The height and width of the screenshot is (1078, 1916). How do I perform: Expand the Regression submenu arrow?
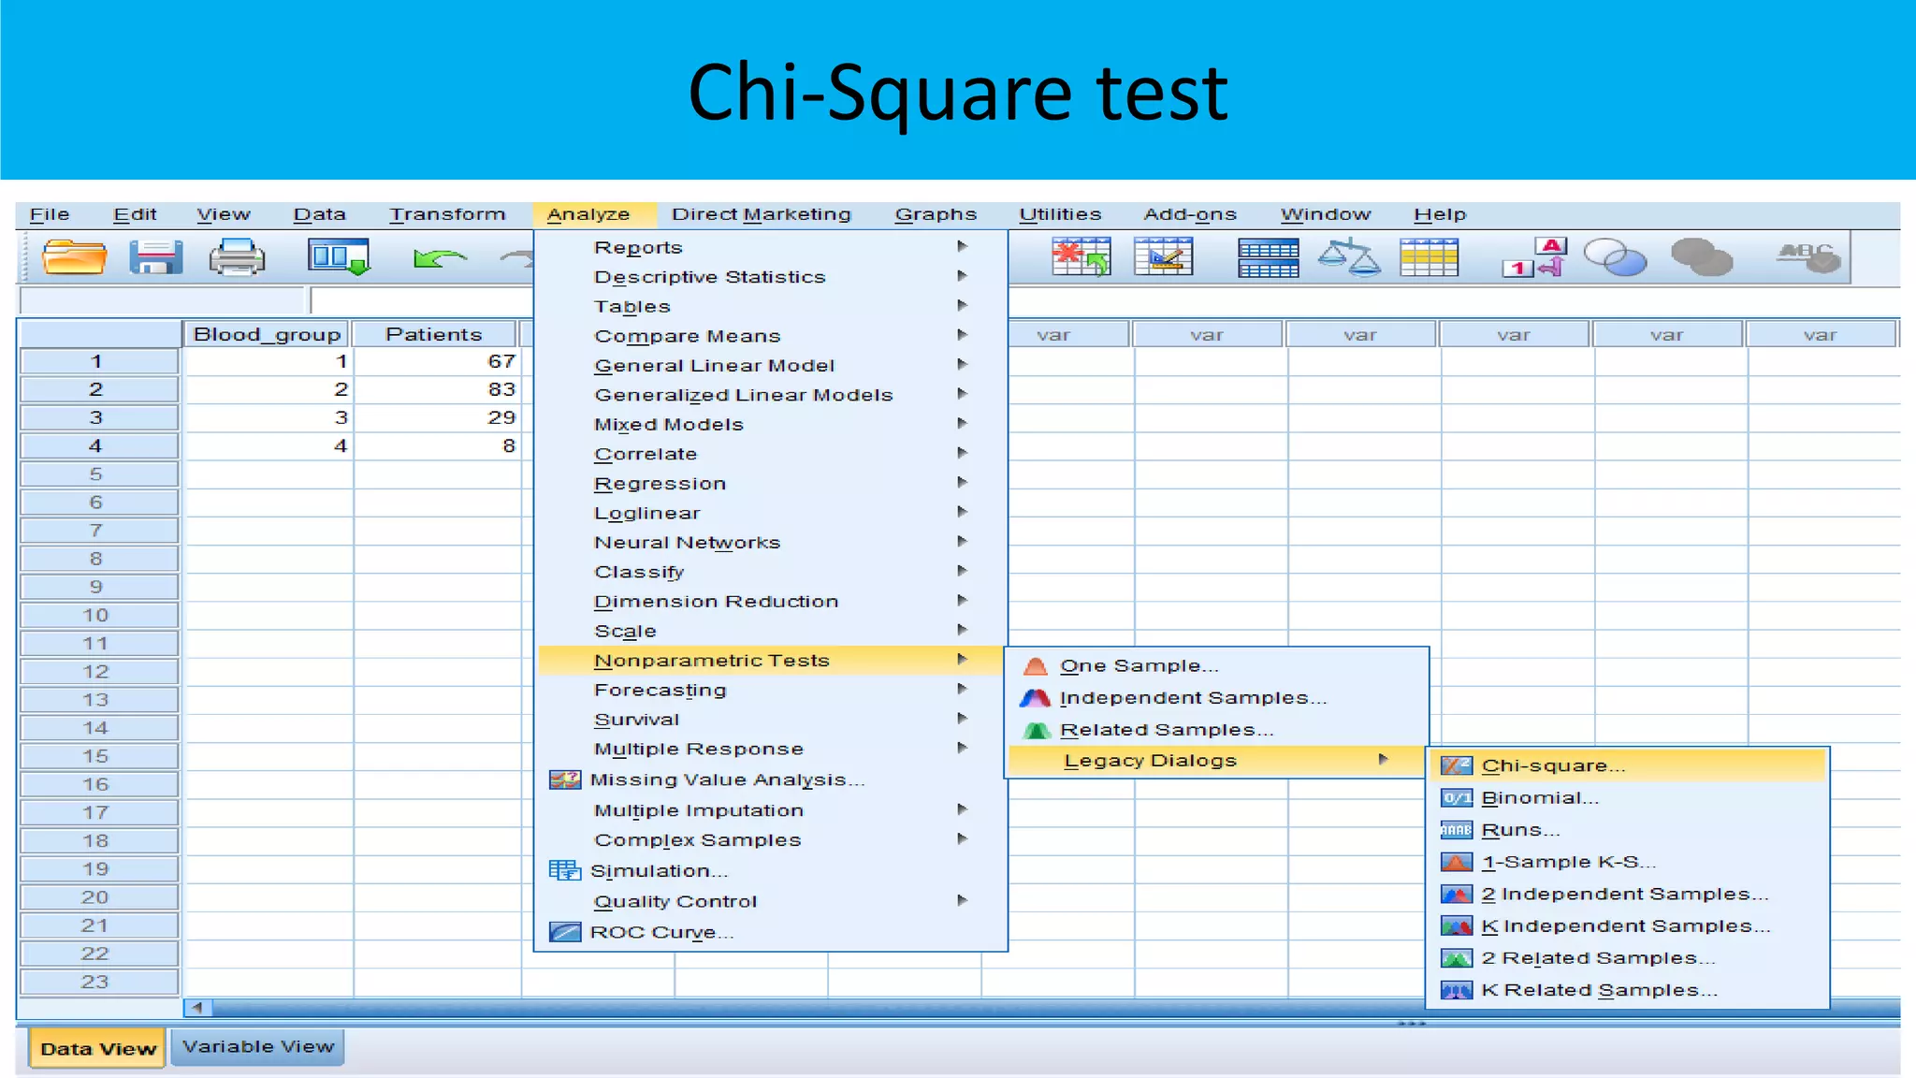962,483
